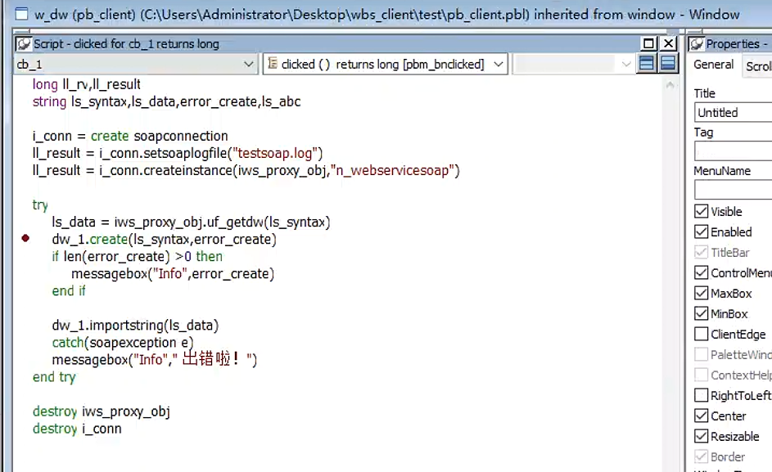Screen dimensions: 772x472
Task: Open the cb_1 object dropdown
Action: (249, 64)
